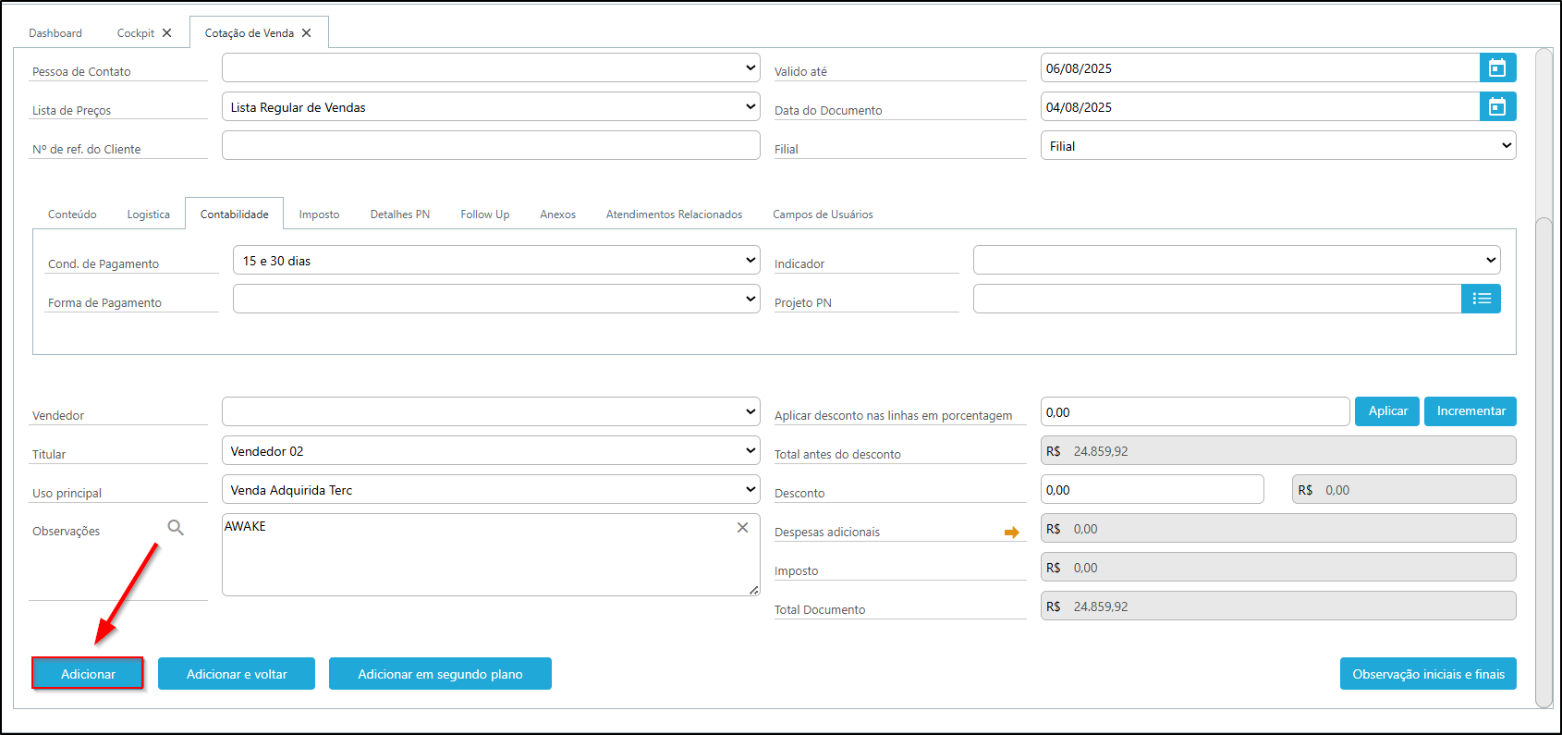The height and width of the screenshot is (735, 1562).
Task: Open the Filial dropdown
Action: pos(1278,145)
